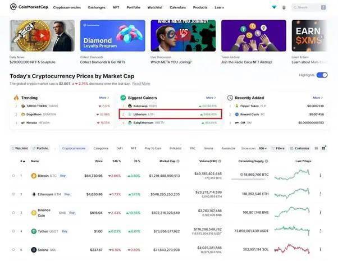Click the Watchlist button above table
Image resolution: width=338 pixels, height=261 pixels.
(x=20, y=148)
